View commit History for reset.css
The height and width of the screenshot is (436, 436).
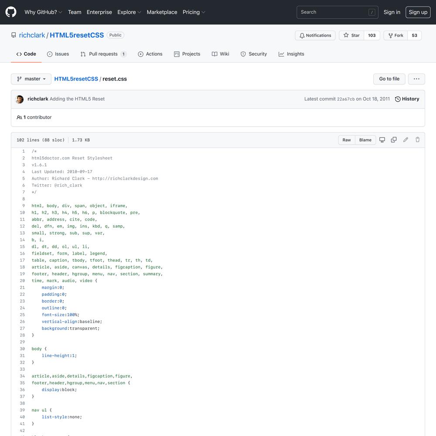[407, 99]
